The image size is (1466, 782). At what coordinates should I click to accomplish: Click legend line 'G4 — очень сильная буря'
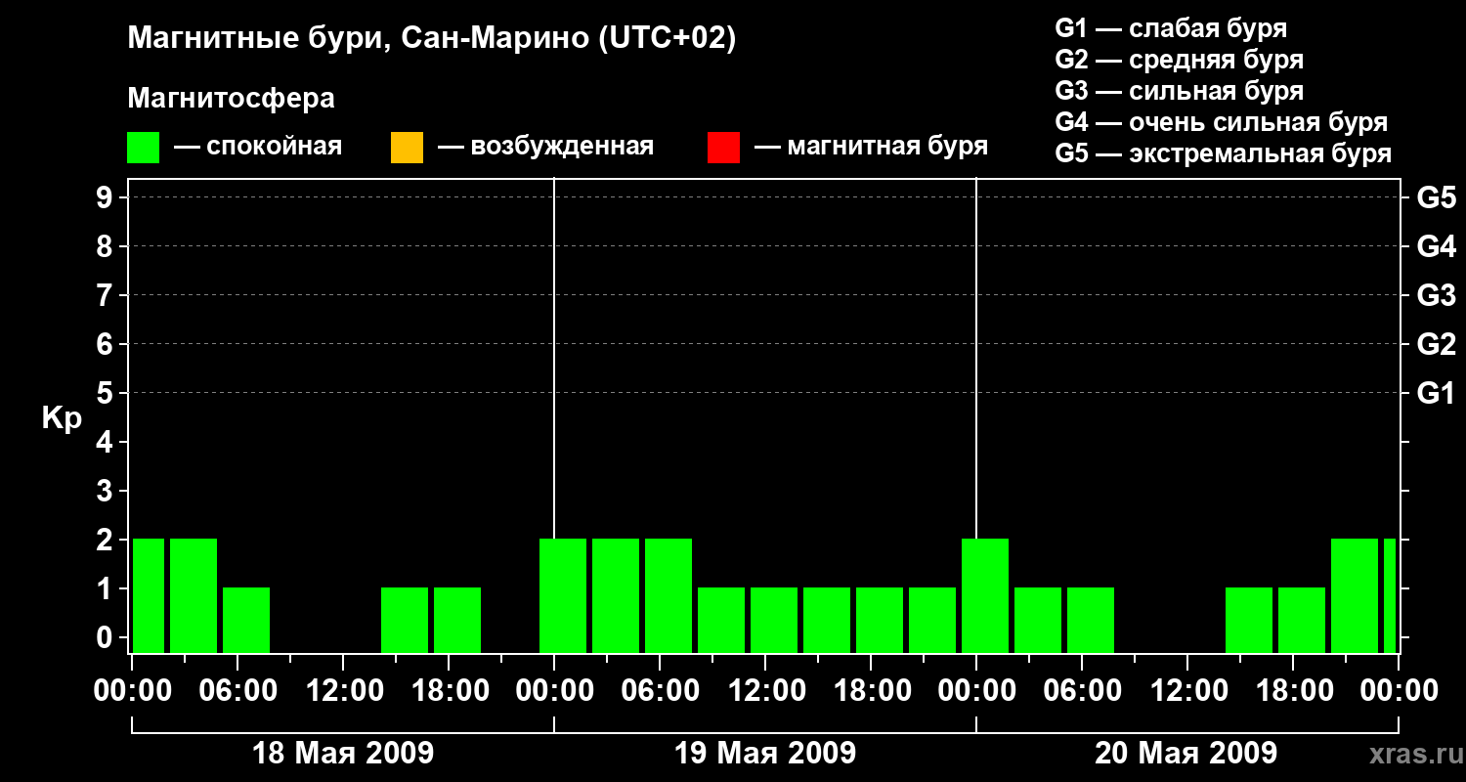point(1221,122)
